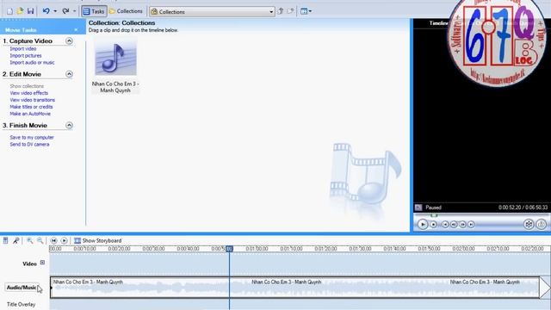Image resolution: width=551 pixels, height=310 pixels.
Task: Open View video transitions
Action: coord(33,100)
